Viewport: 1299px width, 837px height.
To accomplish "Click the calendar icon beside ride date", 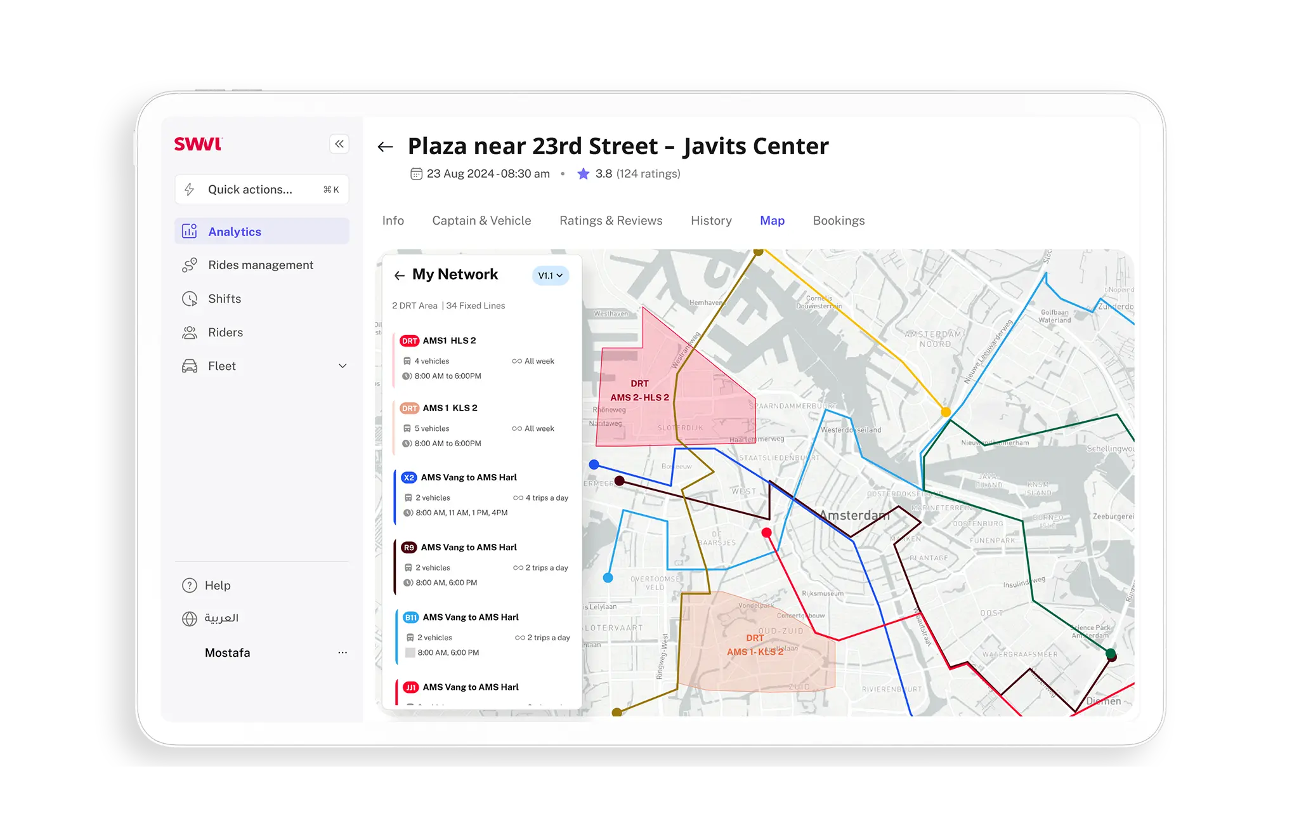I will 416,173.
